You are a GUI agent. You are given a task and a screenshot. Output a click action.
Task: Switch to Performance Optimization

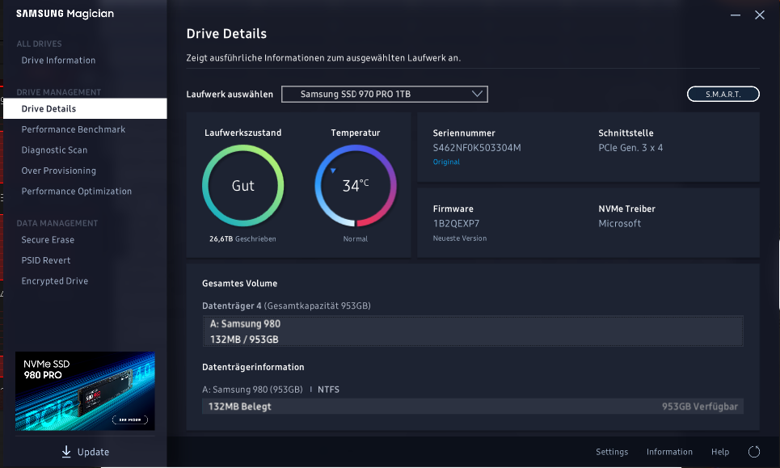(77, 191)
